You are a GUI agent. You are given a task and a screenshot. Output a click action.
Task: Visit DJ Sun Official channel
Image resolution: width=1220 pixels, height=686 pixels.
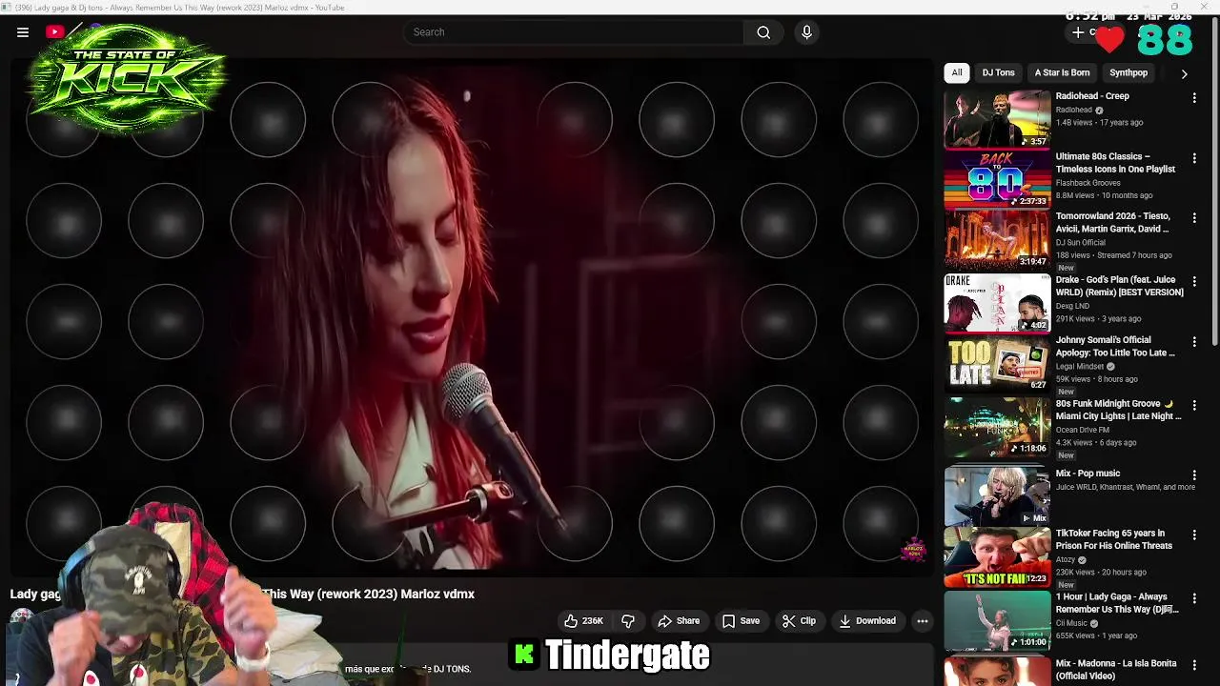click(x=1080, y=243)
